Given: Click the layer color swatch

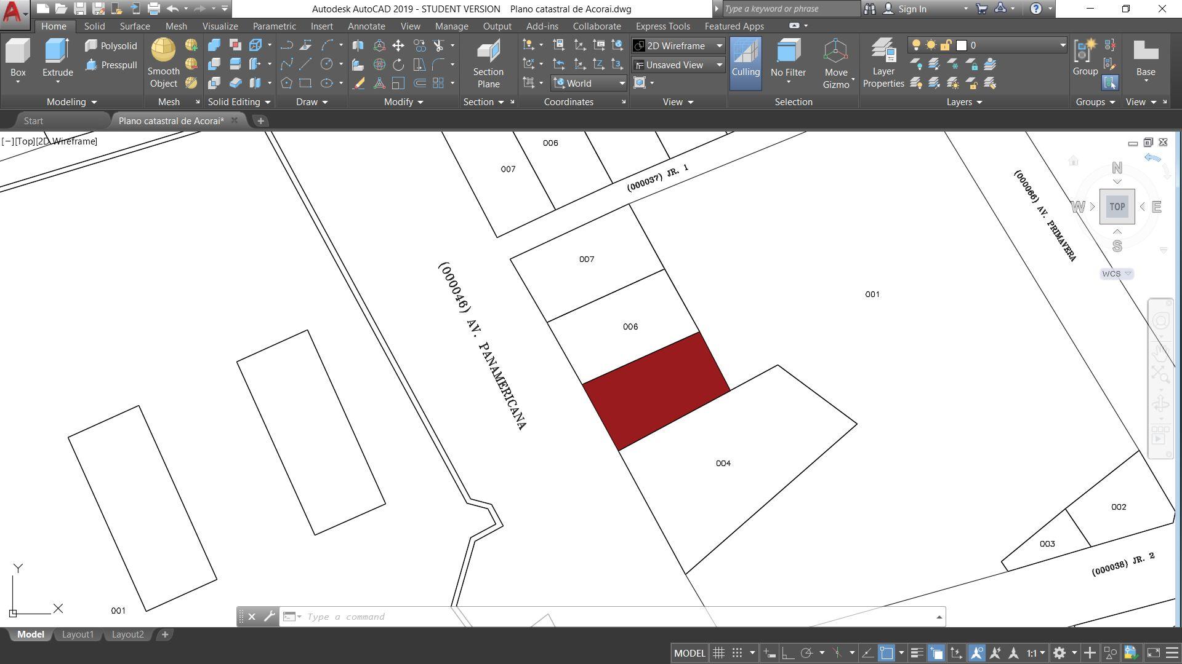Looking at the screenshot, I should [x=962, y=45].
